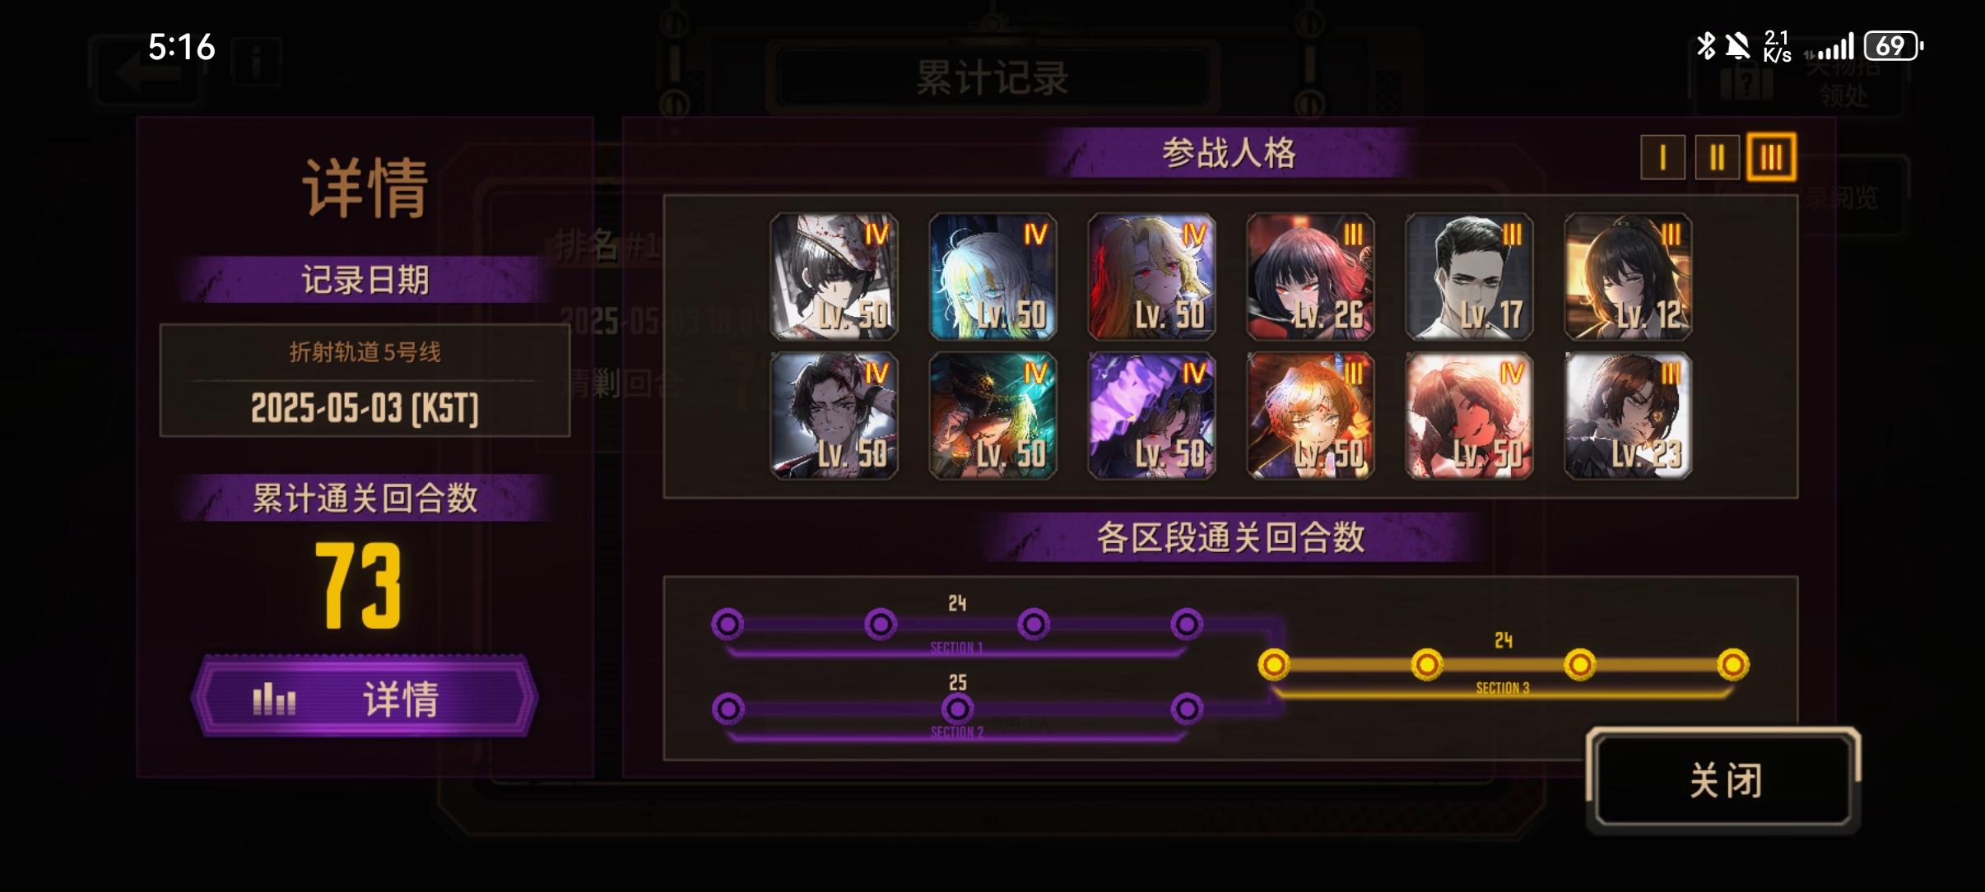The height and width of the screenshot is (892, 1985).
Task: Select first yellow Section 3 node
Action: 1274,664
